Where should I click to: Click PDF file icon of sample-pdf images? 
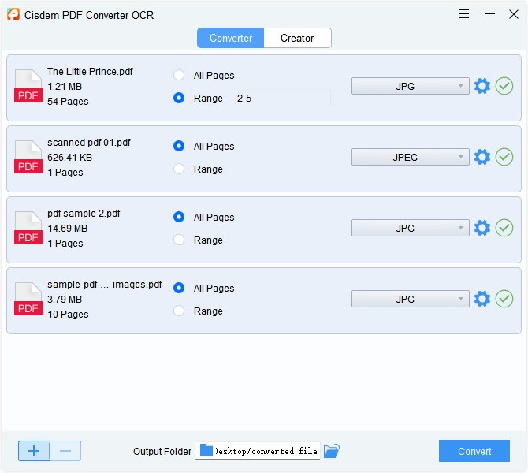[x=28, y=299]
